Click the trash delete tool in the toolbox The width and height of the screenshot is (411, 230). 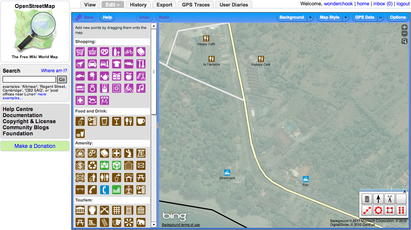pyautogui.click(x=367, y=199)
